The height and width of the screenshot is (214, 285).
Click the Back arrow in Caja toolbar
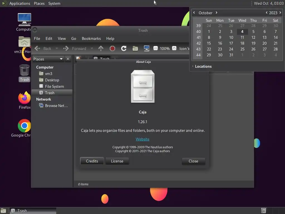point(38,48)
